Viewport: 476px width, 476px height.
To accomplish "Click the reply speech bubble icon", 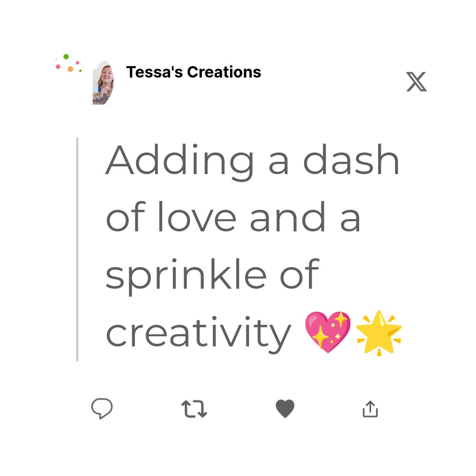I will pos(102,408).
